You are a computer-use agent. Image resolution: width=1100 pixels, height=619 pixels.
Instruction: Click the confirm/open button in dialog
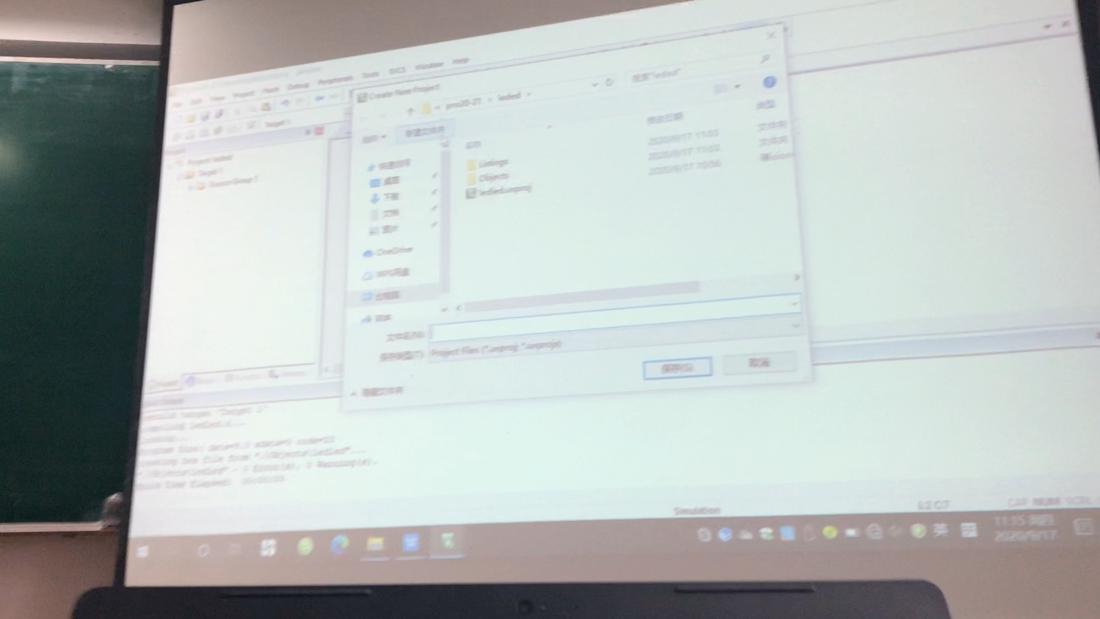point(675,367)
